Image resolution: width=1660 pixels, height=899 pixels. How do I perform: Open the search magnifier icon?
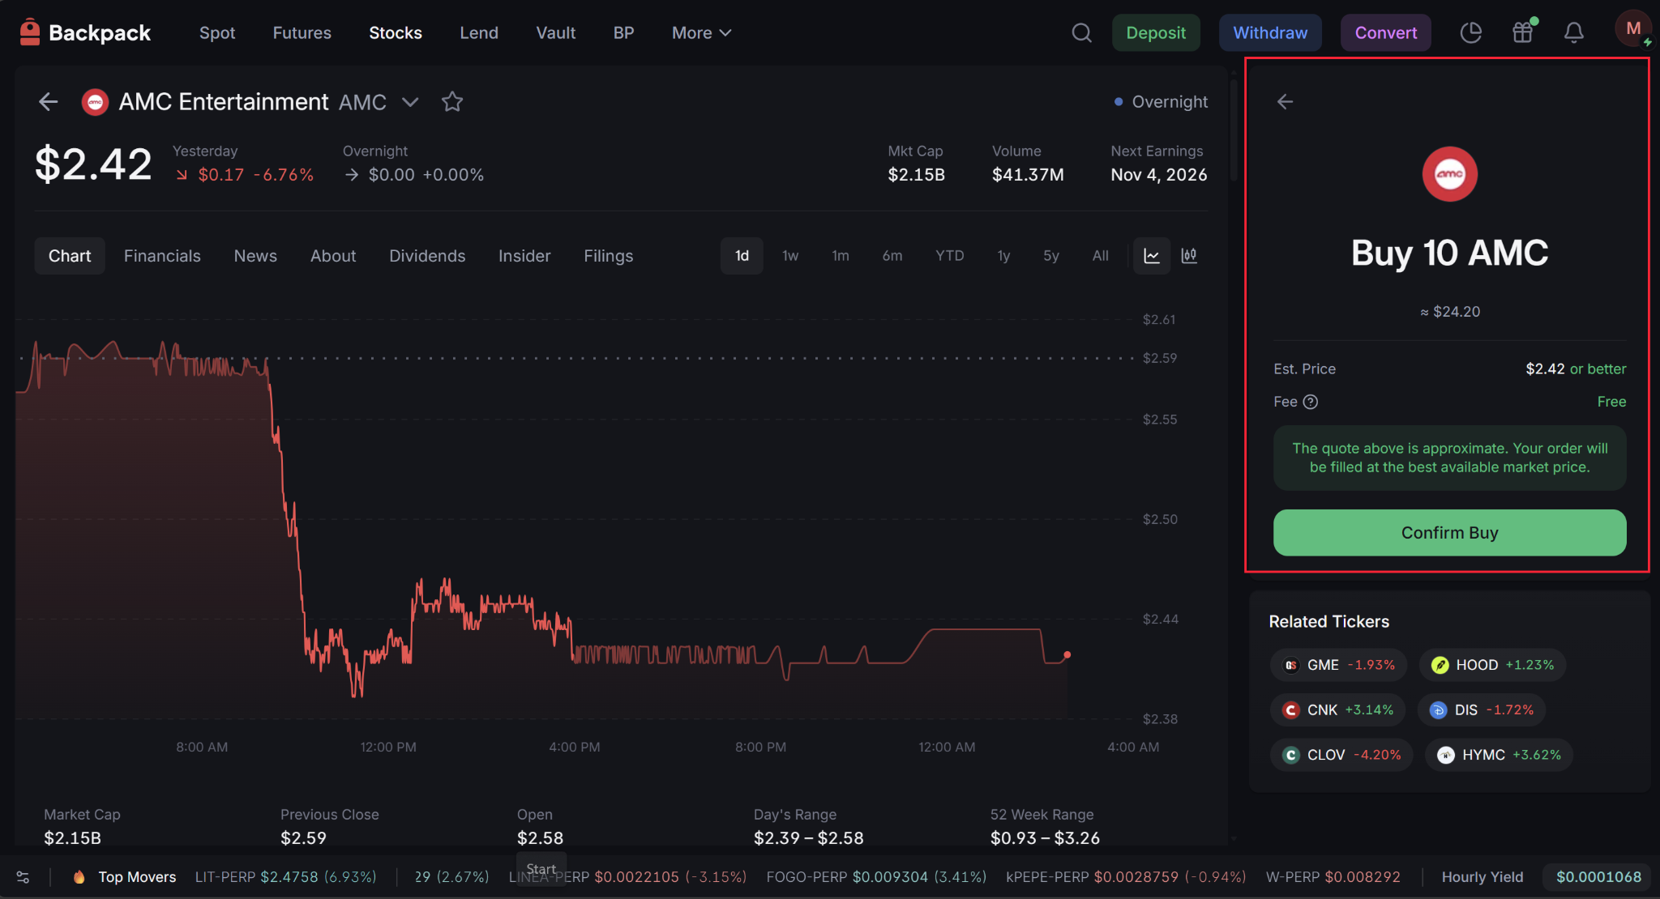point(1081,32)
